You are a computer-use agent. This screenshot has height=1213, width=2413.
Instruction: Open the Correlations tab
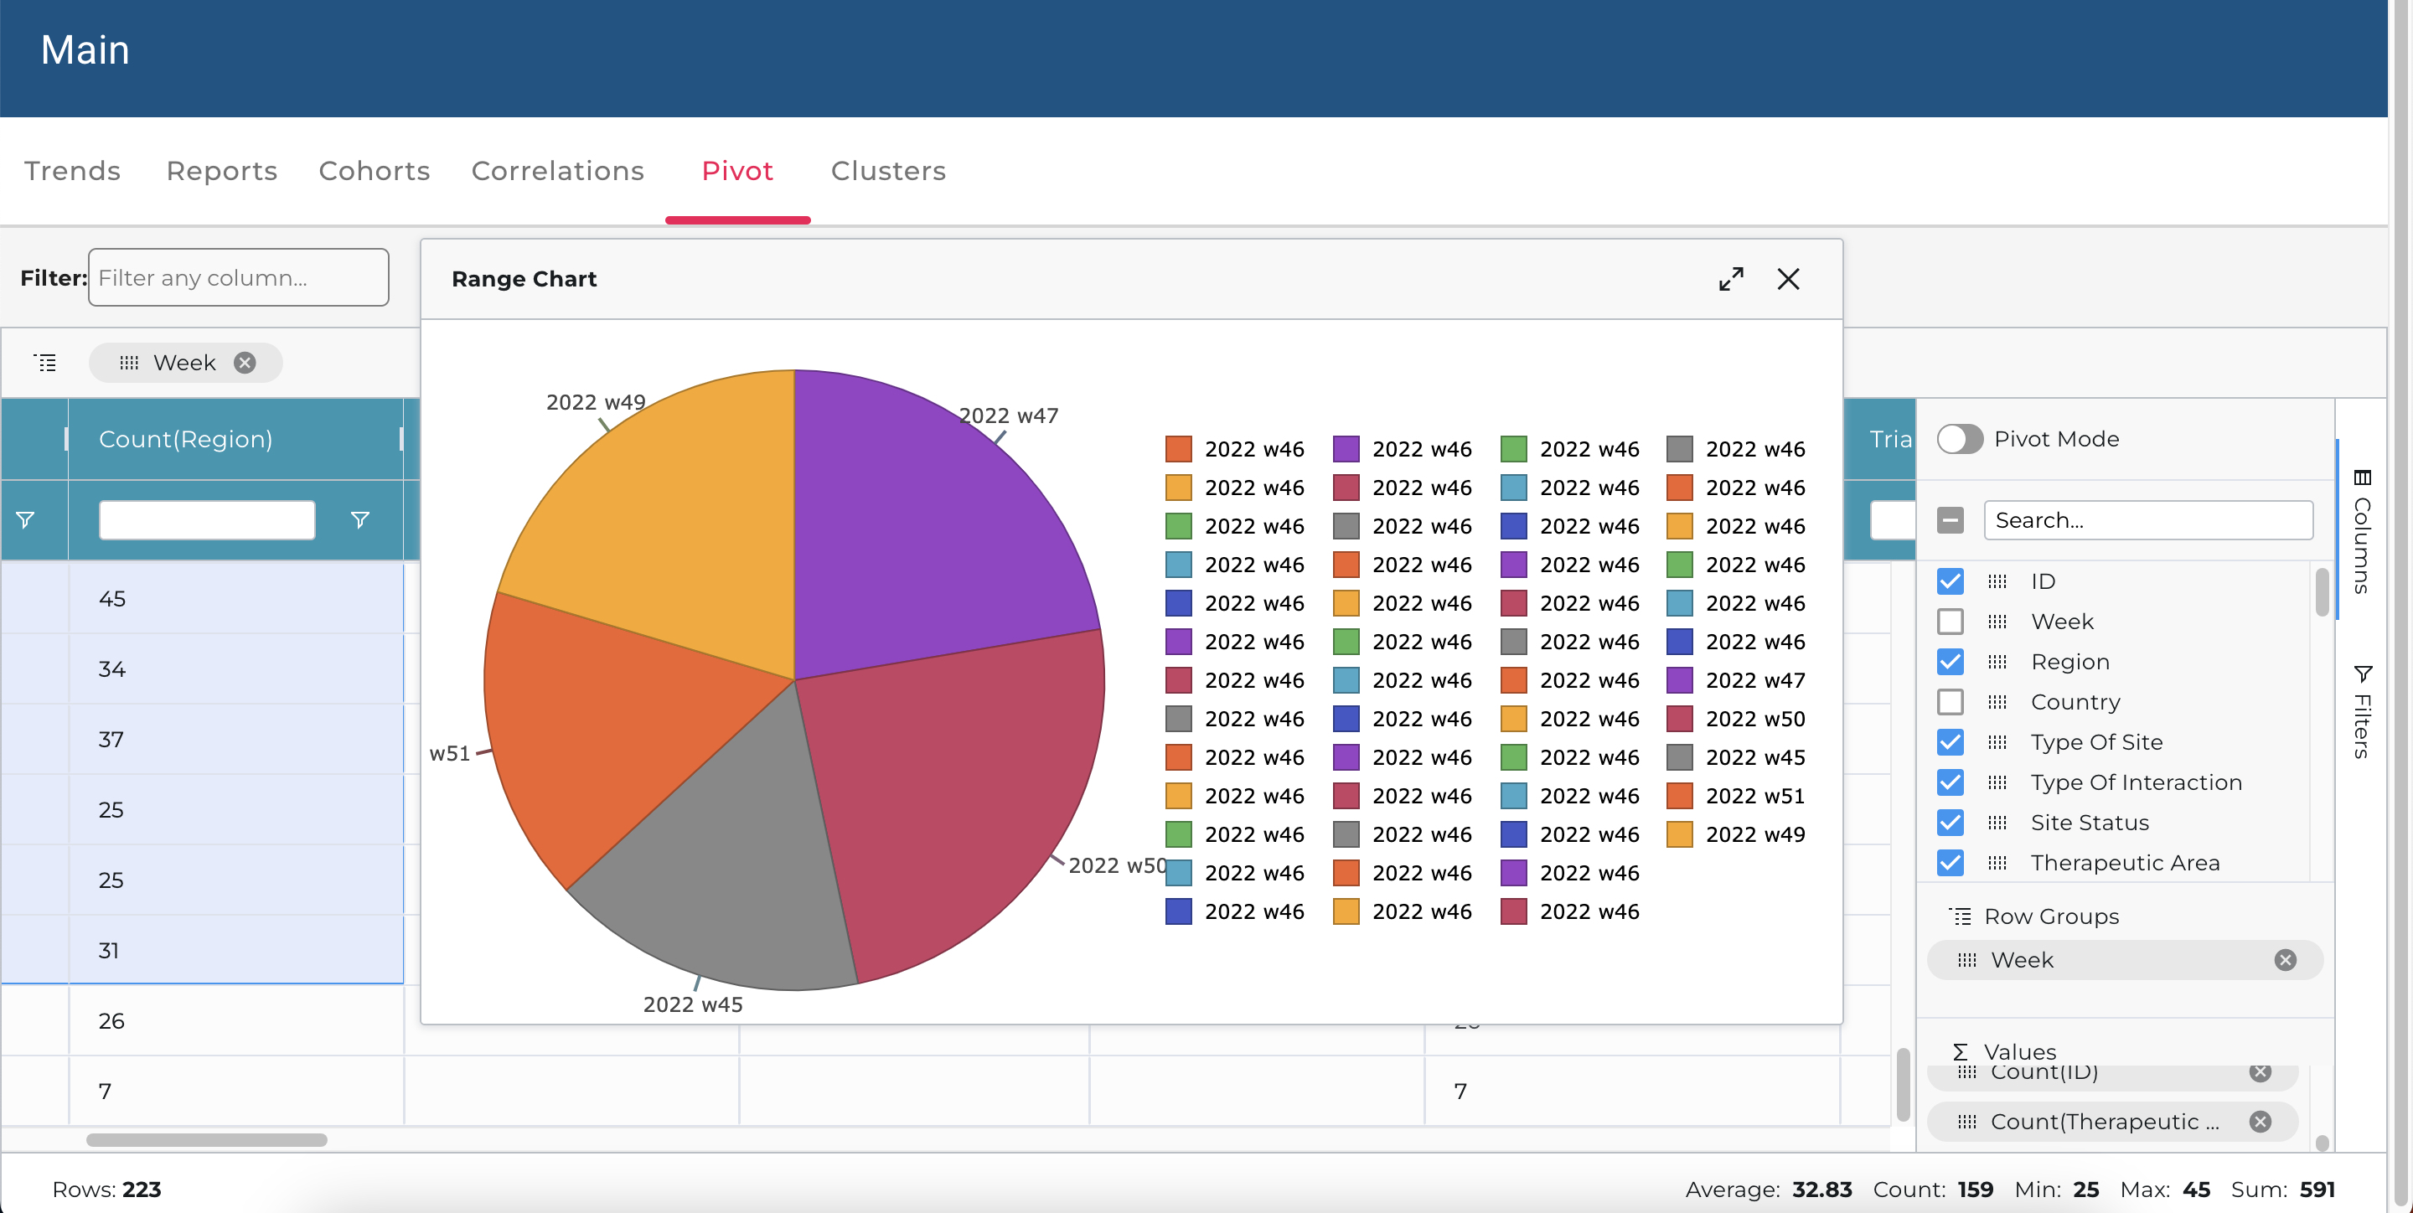(x=557, y=171)
